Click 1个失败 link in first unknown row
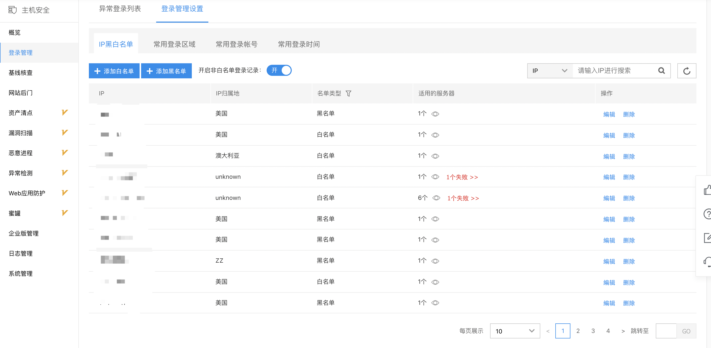The width and height of the screenshot is (711, 348). point(462,177)
